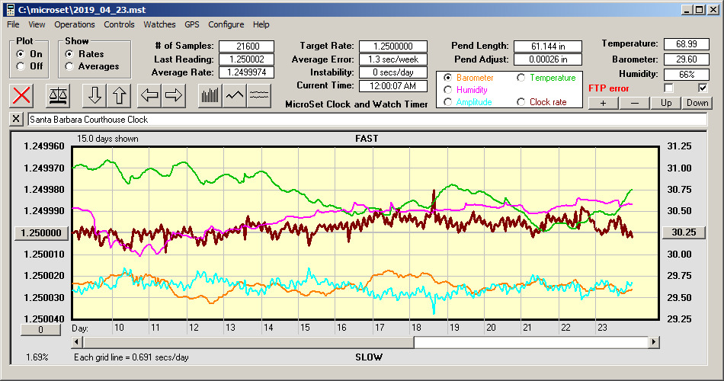Open the Configure menu
Screen dimensions: 724x381
point(226,24)
